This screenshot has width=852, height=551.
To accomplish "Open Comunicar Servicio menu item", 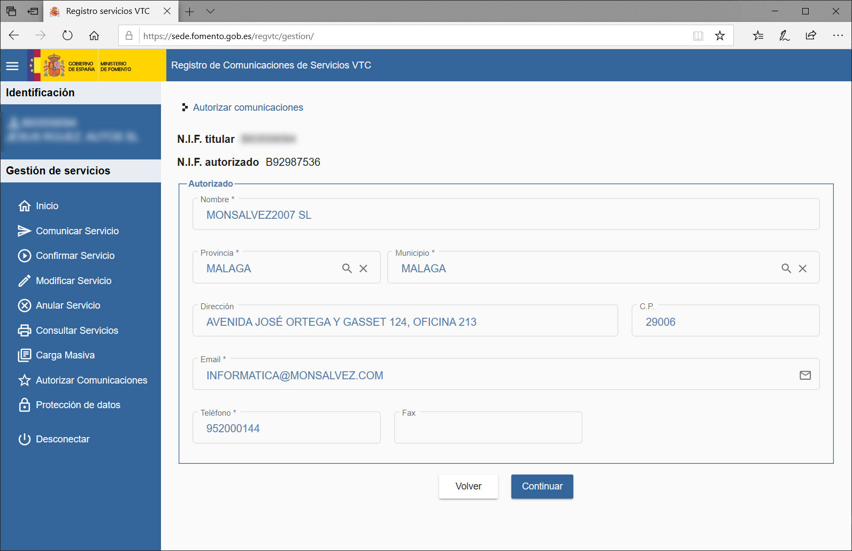I will click(x=78, y=231).
